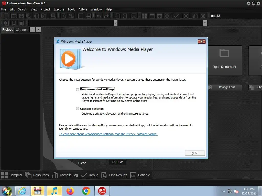
Task: Select the Recommended settings radio button
Action: [x=77, y=89]
